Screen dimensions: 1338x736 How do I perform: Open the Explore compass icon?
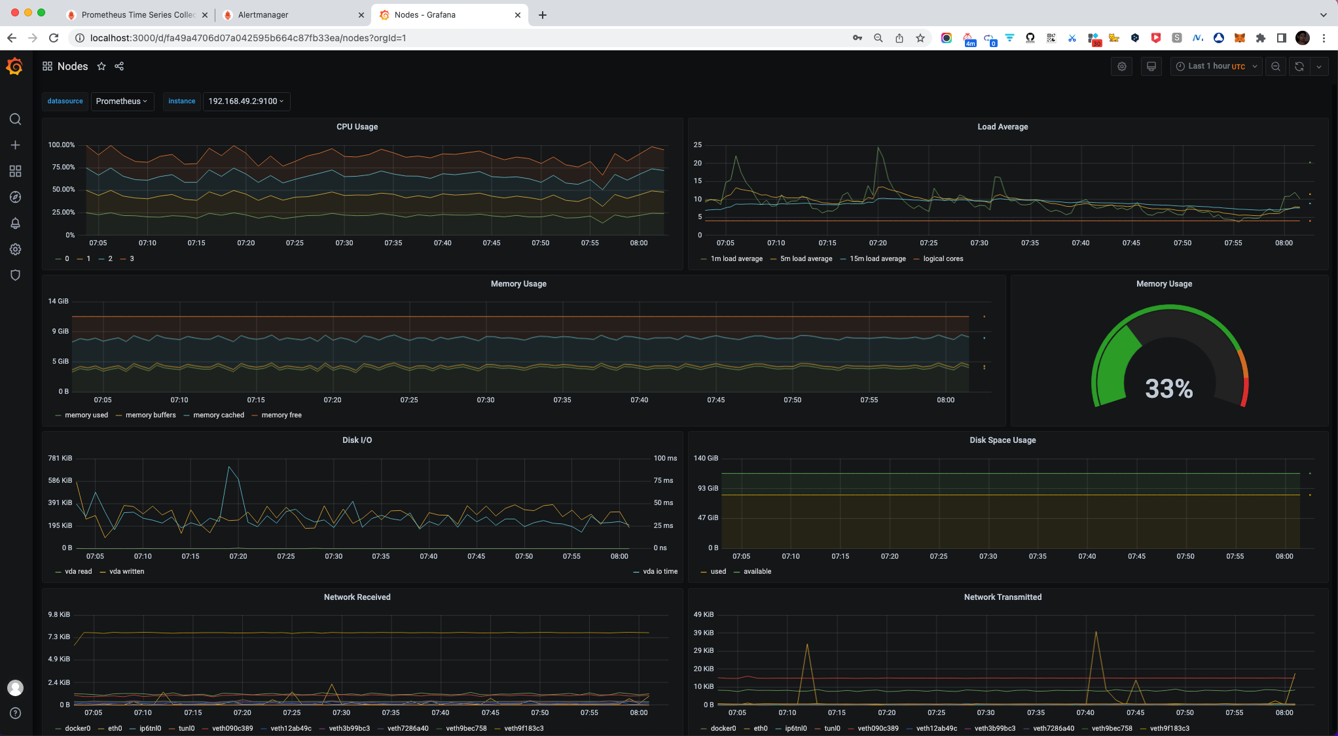coord(15,197)
